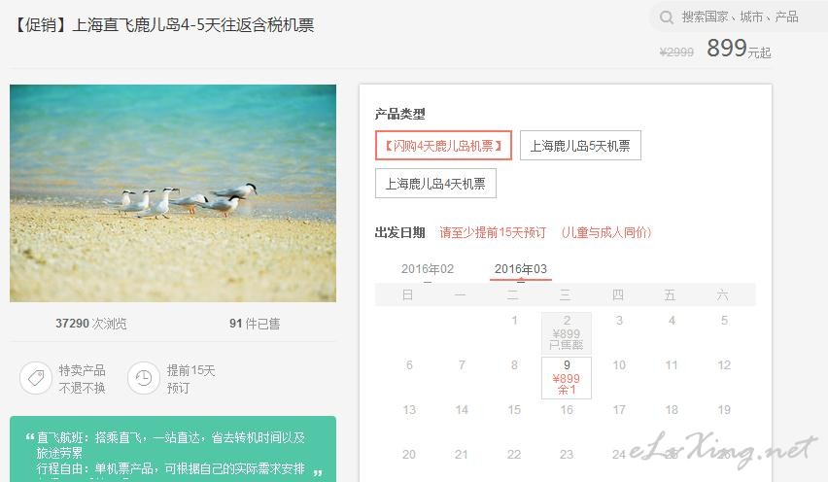
Task: Select 上海鹿儿岛4天机票 product type
Action: tap(435, 184)
